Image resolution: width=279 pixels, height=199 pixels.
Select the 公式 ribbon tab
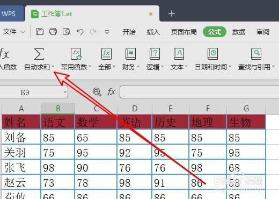215,32
